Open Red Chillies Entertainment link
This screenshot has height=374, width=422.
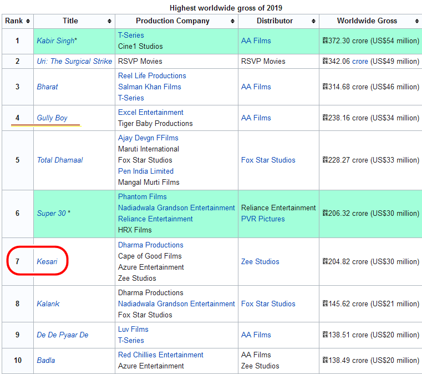pyautogui.click(x=161, y=355)
